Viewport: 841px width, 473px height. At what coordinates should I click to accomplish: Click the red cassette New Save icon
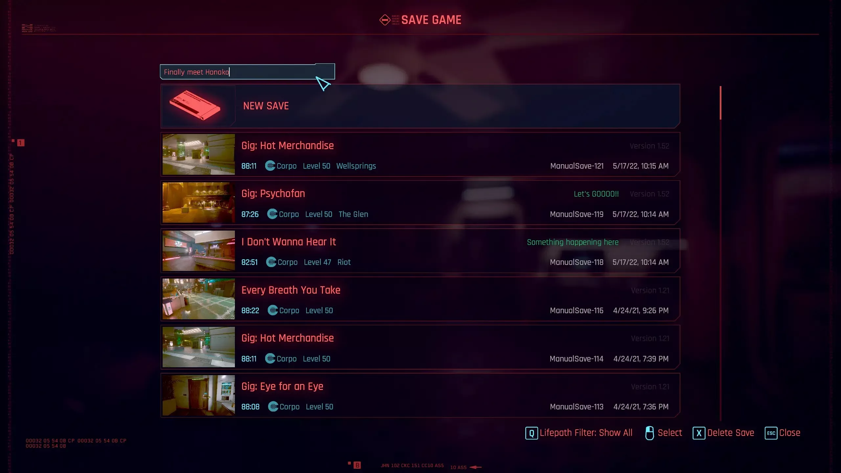[x=195, y=105]
